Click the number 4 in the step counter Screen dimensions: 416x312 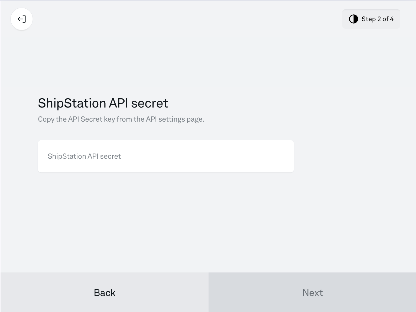point(392,19)
